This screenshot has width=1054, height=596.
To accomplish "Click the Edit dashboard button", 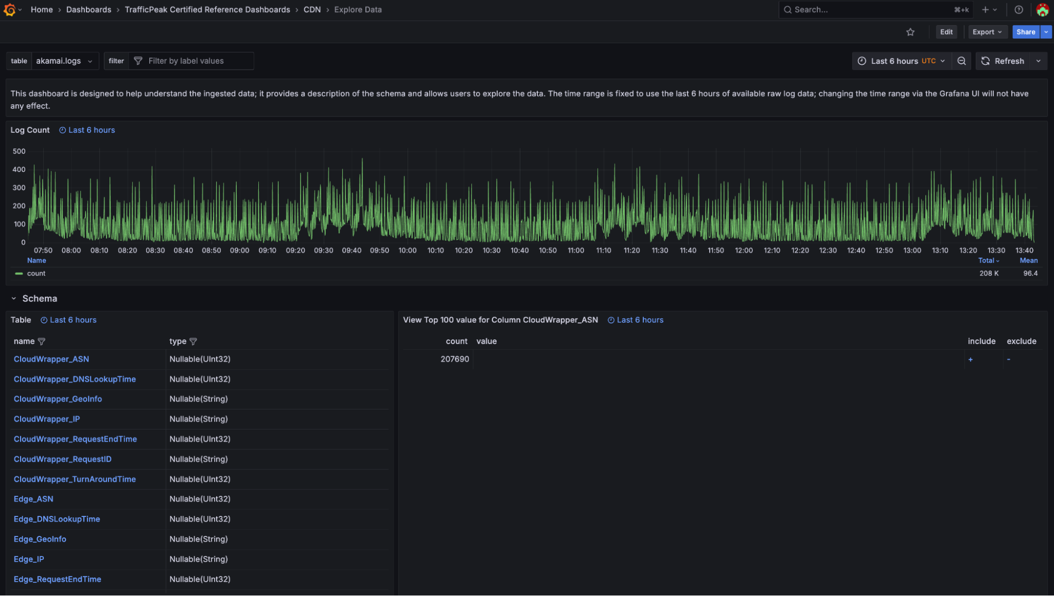I will click(x=946, y=32).
